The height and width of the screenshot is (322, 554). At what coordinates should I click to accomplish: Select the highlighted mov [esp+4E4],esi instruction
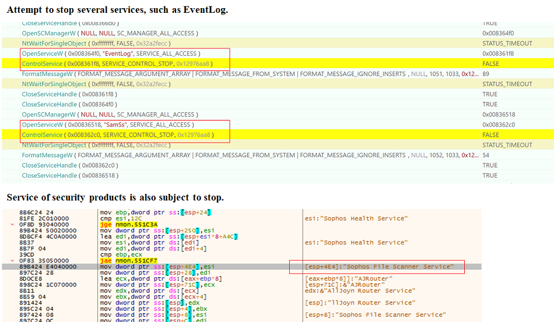(157, 267)
